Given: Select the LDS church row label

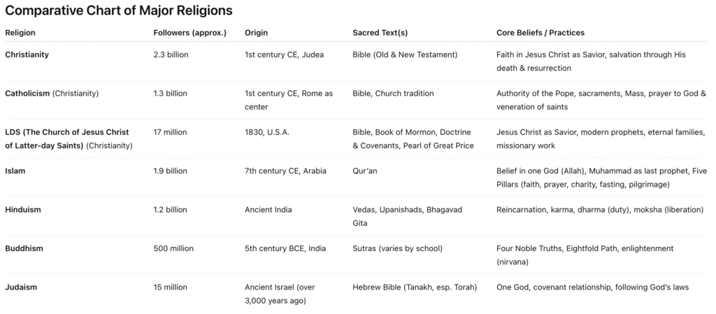Looking at the screenshot, I should (x=69, y=139).
